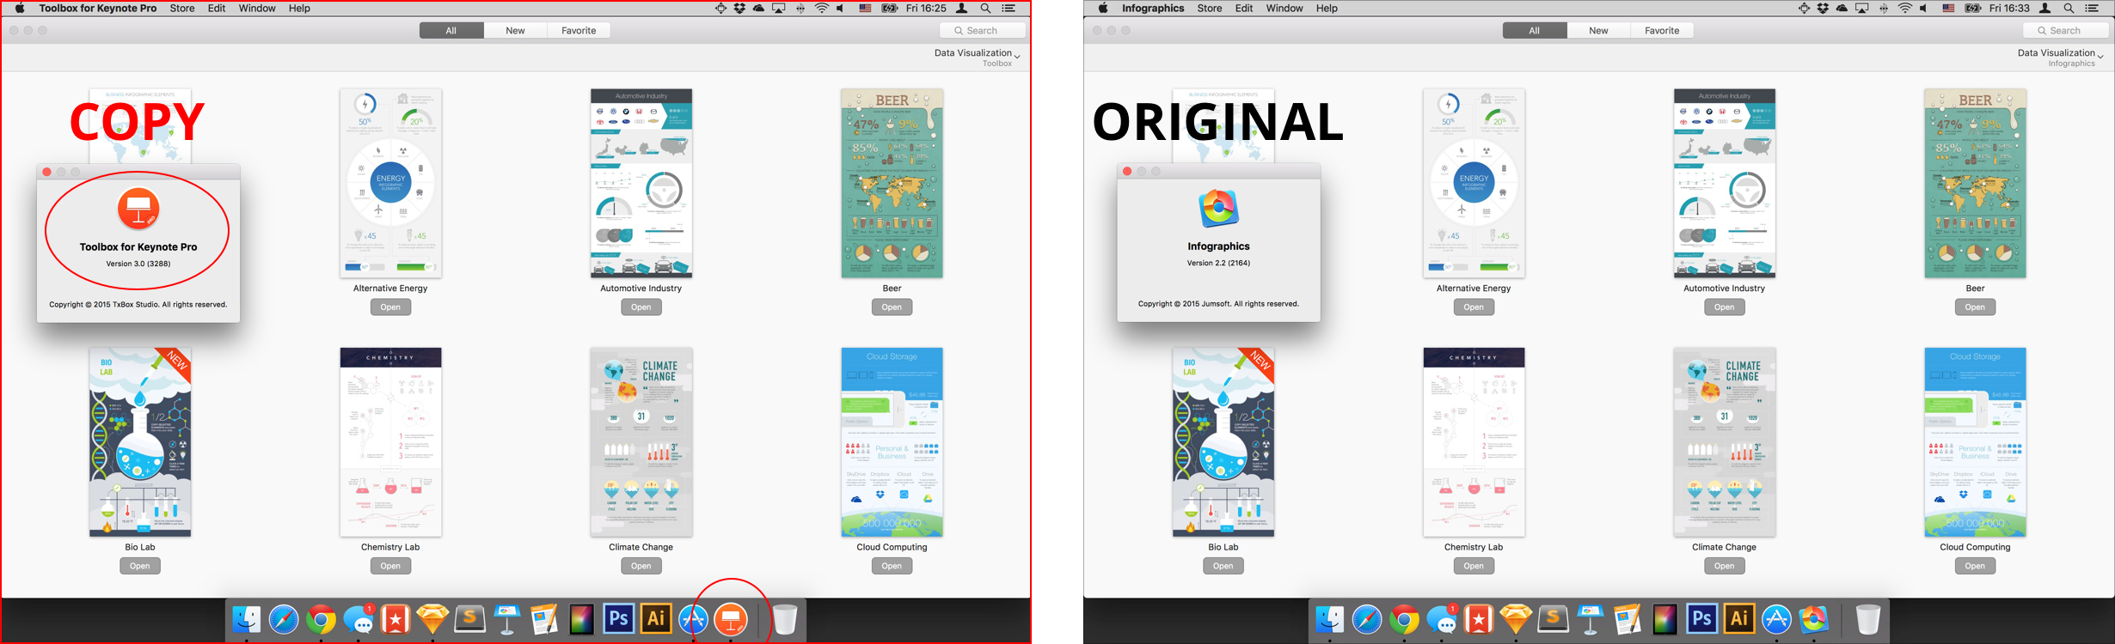The image size is (2115, 644).
Task: Open Sublime Text in the Toolbox window dock
Action: click(469, 619)
